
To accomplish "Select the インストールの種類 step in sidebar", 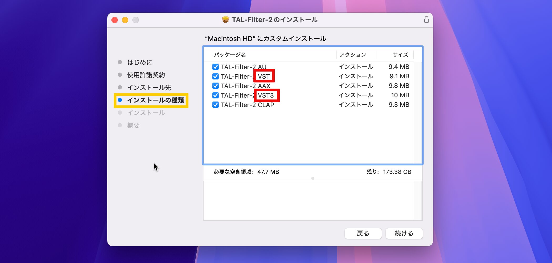I will click(x=155, y=100).
